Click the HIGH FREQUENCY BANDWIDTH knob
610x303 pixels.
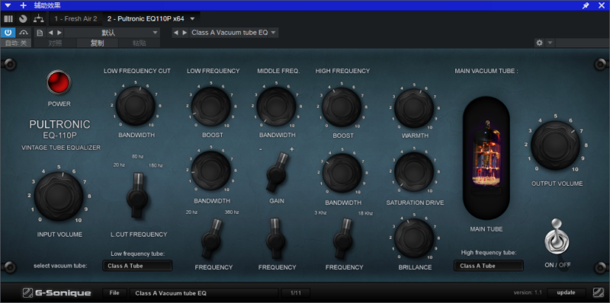tap(342, 173)
